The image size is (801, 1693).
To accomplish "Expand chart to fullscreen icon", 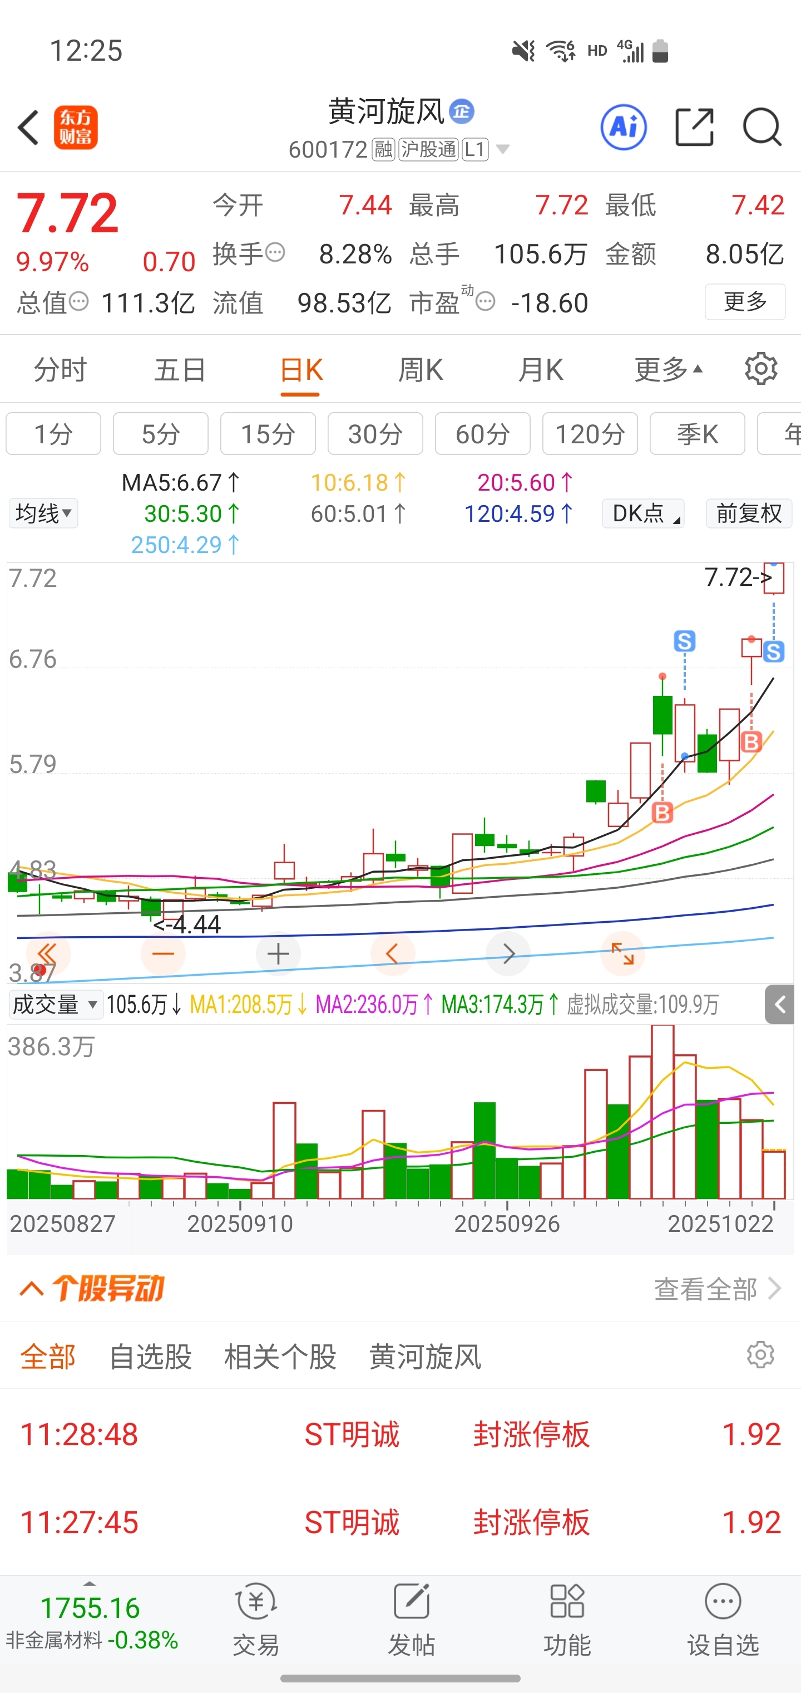I will (x=622, y=953).
